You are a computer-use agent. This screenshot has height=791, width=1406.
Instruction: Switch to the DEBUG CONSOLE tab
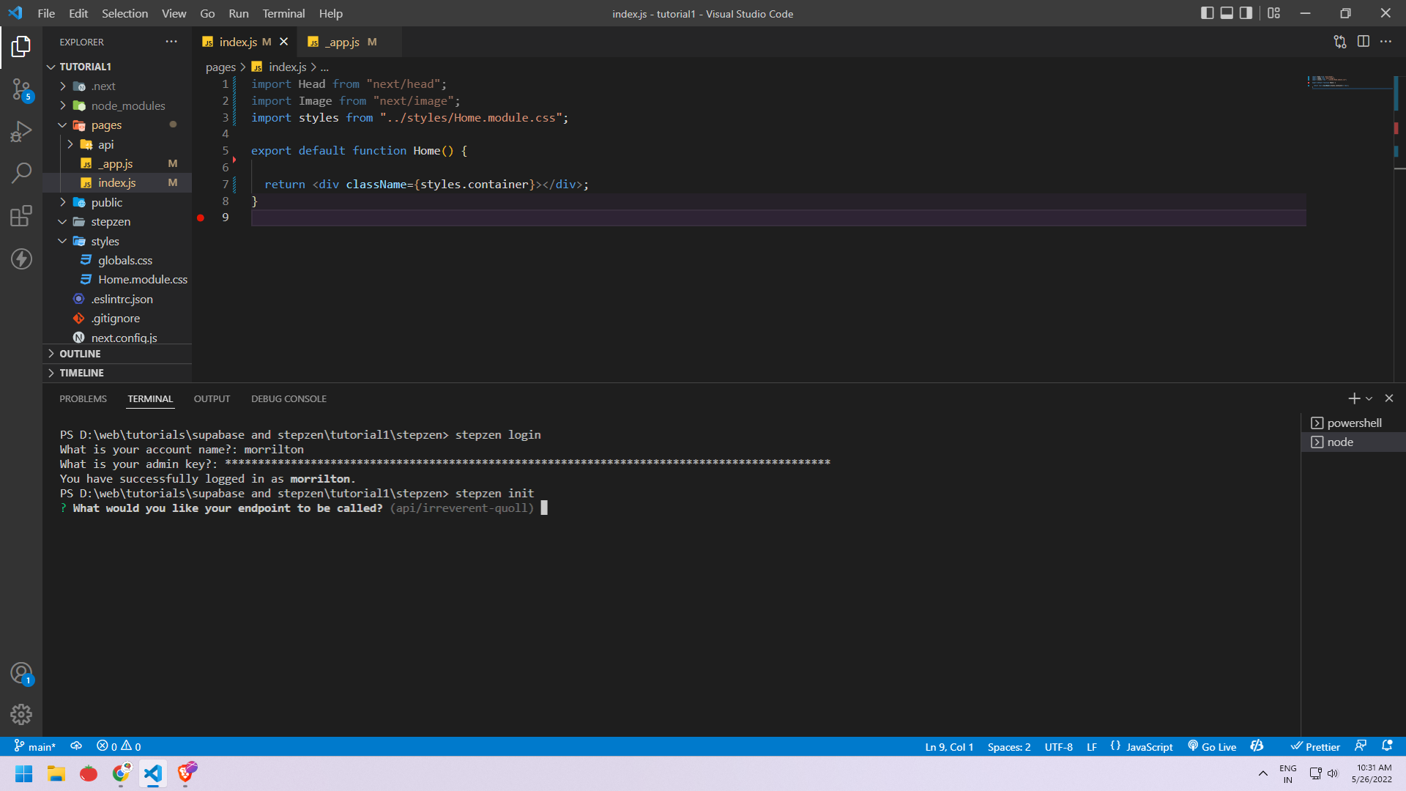[x=289, y=399]
